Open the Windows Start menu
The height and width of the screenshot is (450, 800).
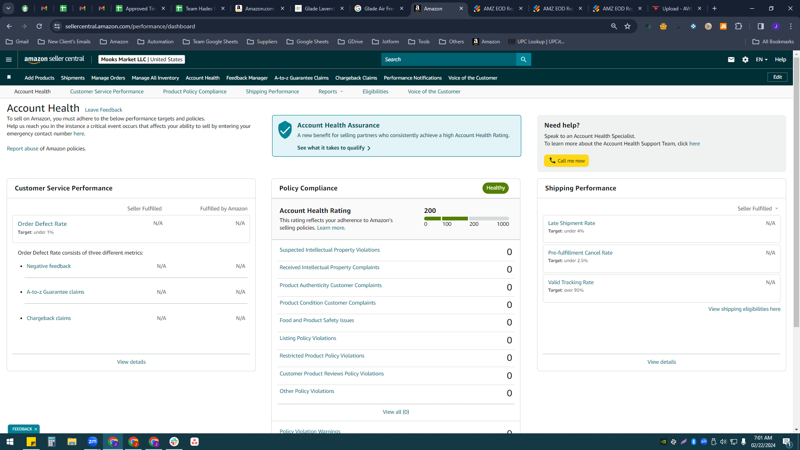pyautogui.click(x=10, y=442)
